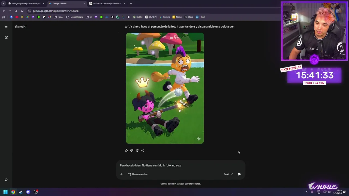Close the Acción de personajes tab
The image size is (349, 196).
click(125, 4)
